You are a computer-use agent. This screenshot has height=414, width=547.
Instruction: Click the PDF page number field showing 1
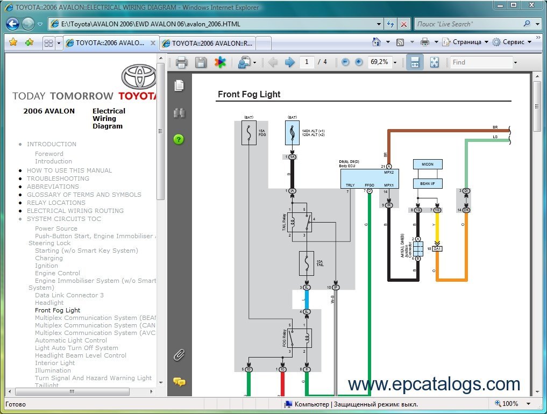(307, 62)
